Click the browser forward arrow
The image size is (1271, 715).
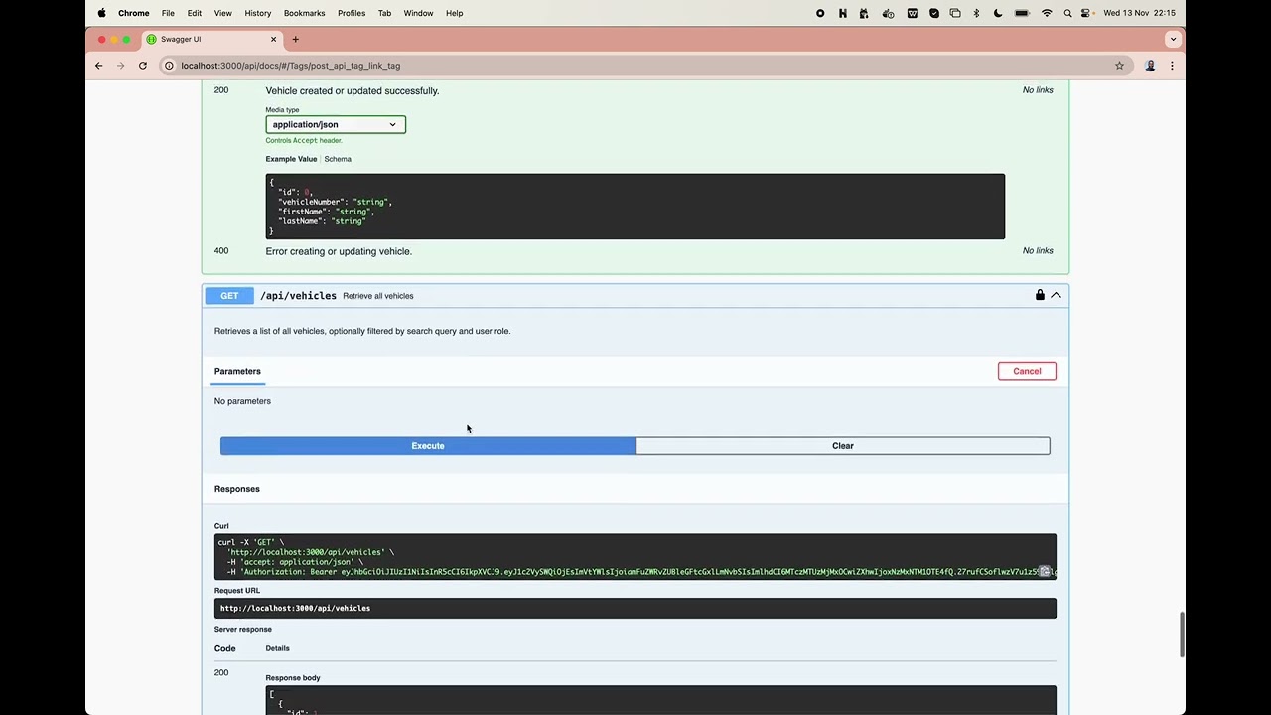[121, 66]
